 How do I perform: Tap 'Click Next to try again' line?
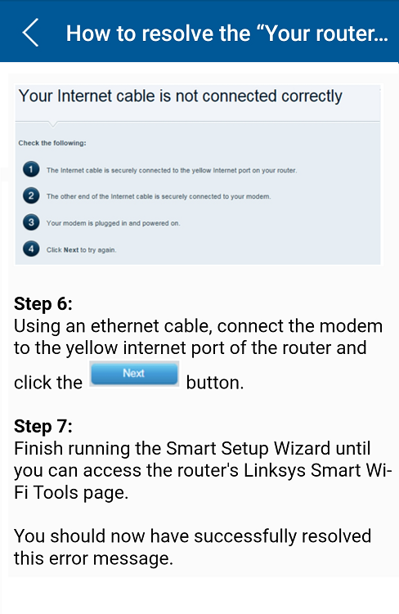click(x=81, y=250)
